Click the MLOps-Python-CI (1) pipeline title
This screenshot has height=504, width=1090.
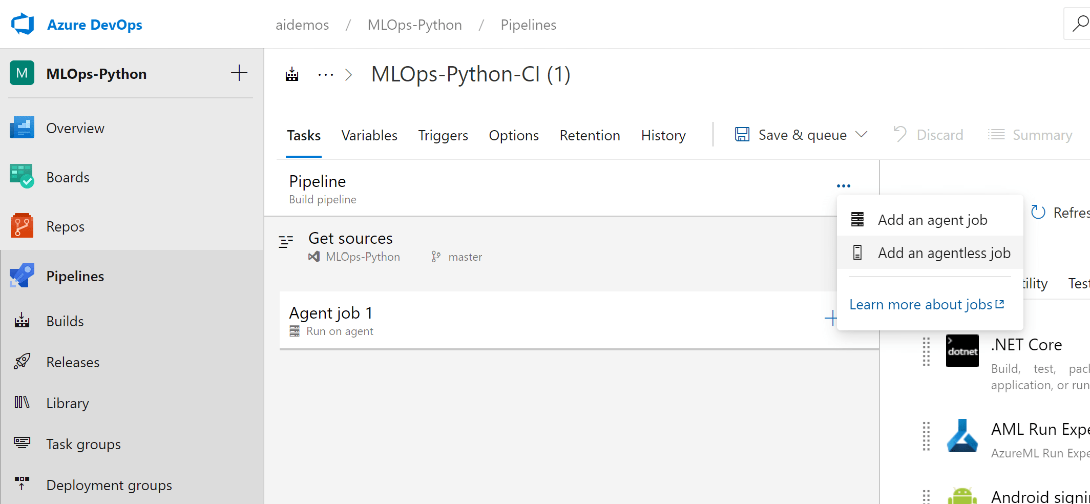[471, 74]
